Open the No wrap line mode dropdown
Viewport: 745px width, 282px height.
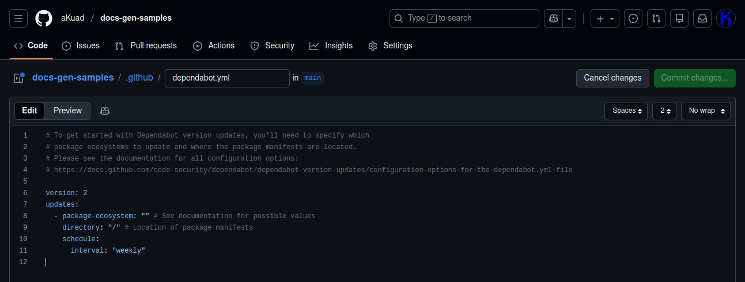706,110
